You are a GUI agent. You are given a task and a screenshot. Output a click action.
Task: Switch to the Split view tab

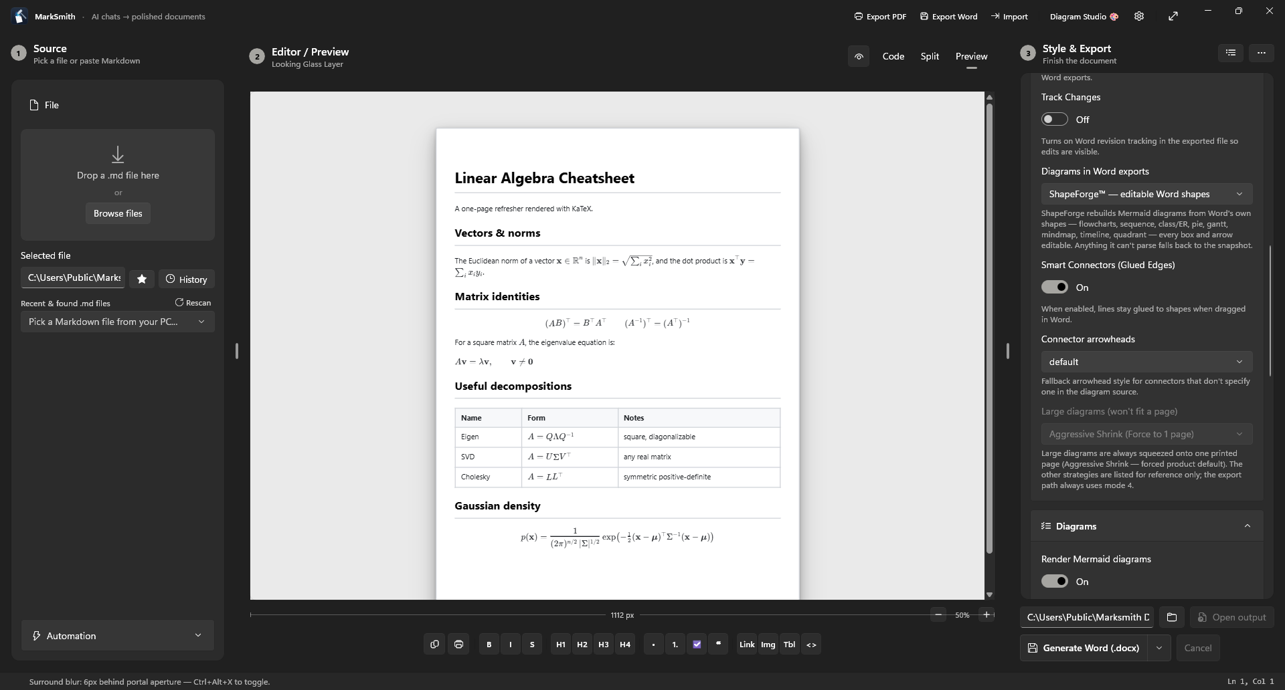pos(930,56)
